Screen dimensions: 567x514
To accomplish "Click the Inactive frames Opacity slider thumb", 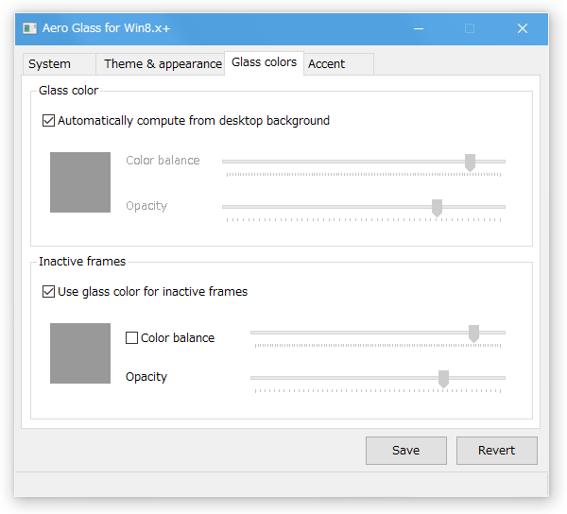I will click(443, 379).
